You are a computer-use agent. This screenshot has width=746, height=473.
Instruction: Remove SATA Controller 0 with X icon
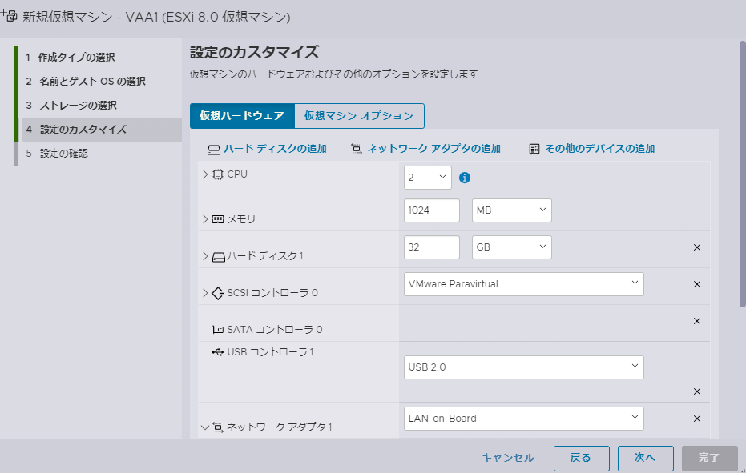coord(696,321)
